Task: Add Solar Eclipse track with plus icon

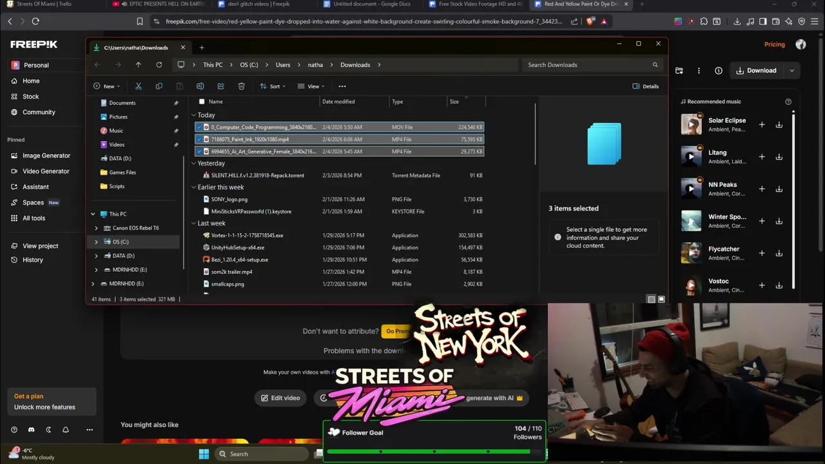Action: pos(762,124)
